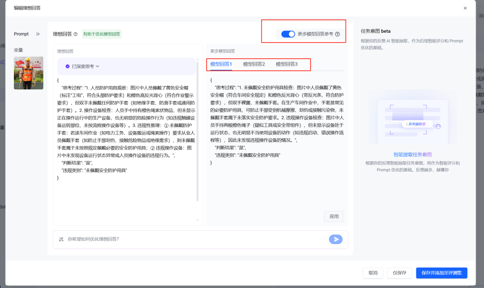
Task: Click the scrollbar in 理想回答 panel
Action: [198, 134]
